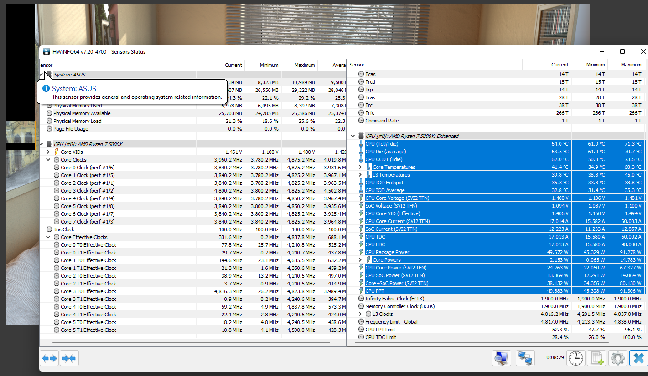The image size is (648, 376).
Task: Open the monitor with magnifier tool
Action: coord(502,358)
